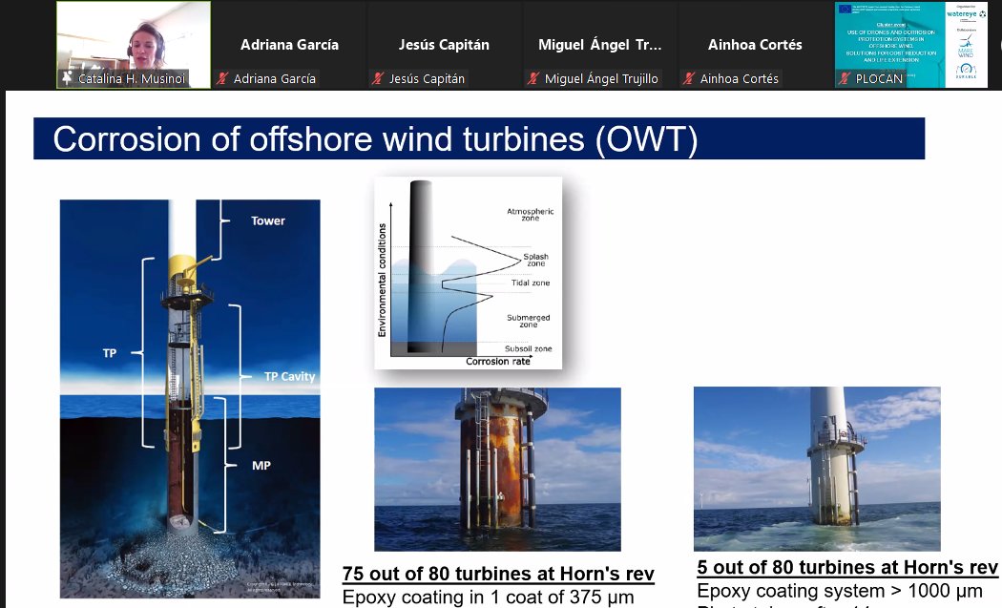The width and height of the screenshot is (1002, 608).
Task: Click Ainhoa Cortés's muted microphone icon
Action: (689, 78)
